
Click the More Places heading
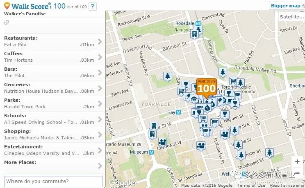tap(20, 162)
